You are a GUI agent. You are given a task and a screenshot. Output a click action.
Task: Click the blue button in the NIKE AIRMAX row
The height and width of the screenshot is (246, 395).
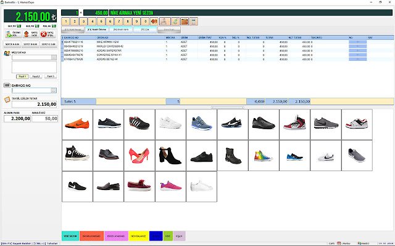[357, 42]
